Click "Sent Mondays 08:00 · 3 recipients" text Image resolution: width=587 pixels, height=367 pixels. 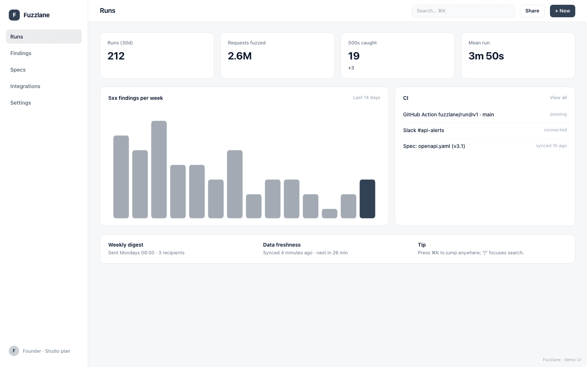[146, 253]
